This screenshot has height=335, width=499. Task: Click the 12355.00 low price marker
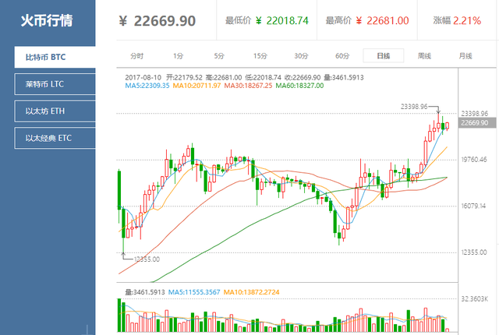[x=146, y=259]
